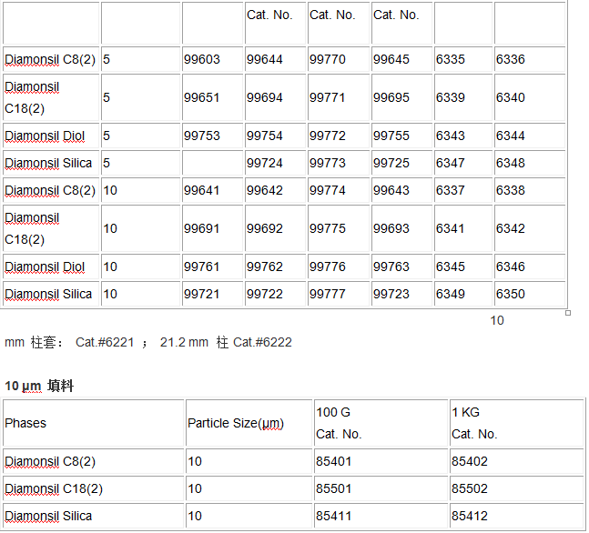
Task: Select cell 99762
Action: pyautogui.click(x=275, y=266)
